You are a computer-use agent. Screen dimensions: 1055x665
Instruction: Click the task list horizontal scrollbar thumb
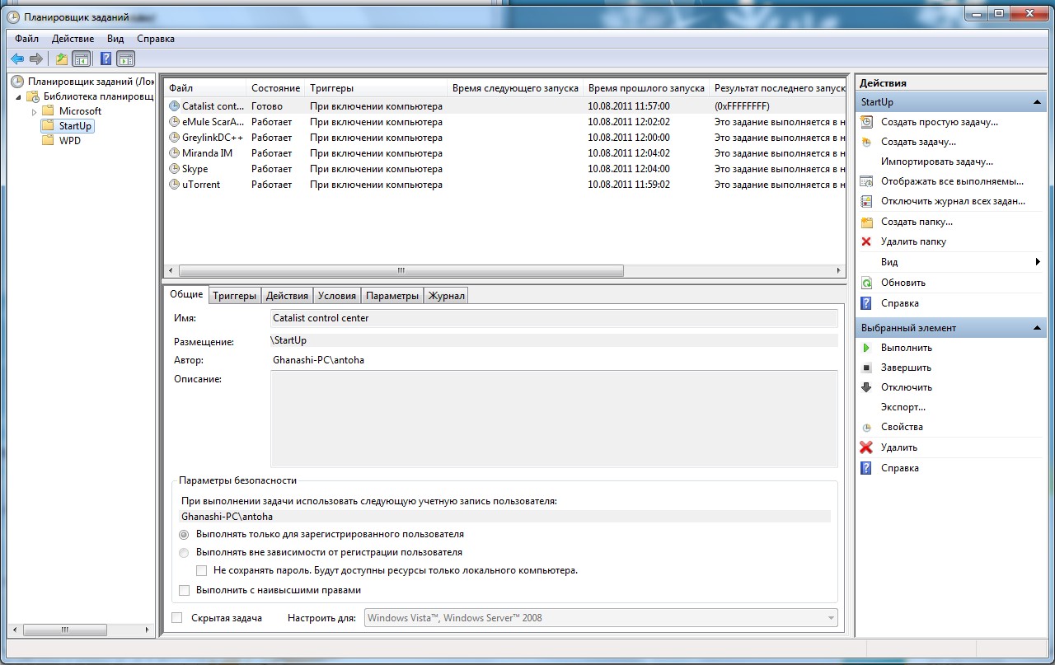[x=401, y=270]
